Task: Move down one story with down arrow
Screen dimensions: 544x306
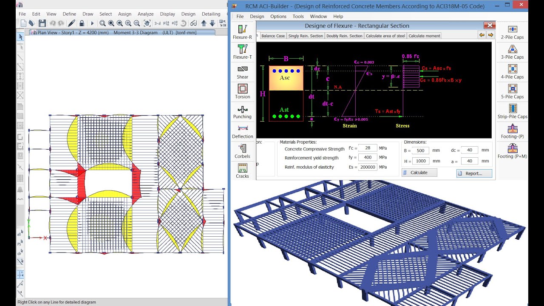Action: pos(212,23)
